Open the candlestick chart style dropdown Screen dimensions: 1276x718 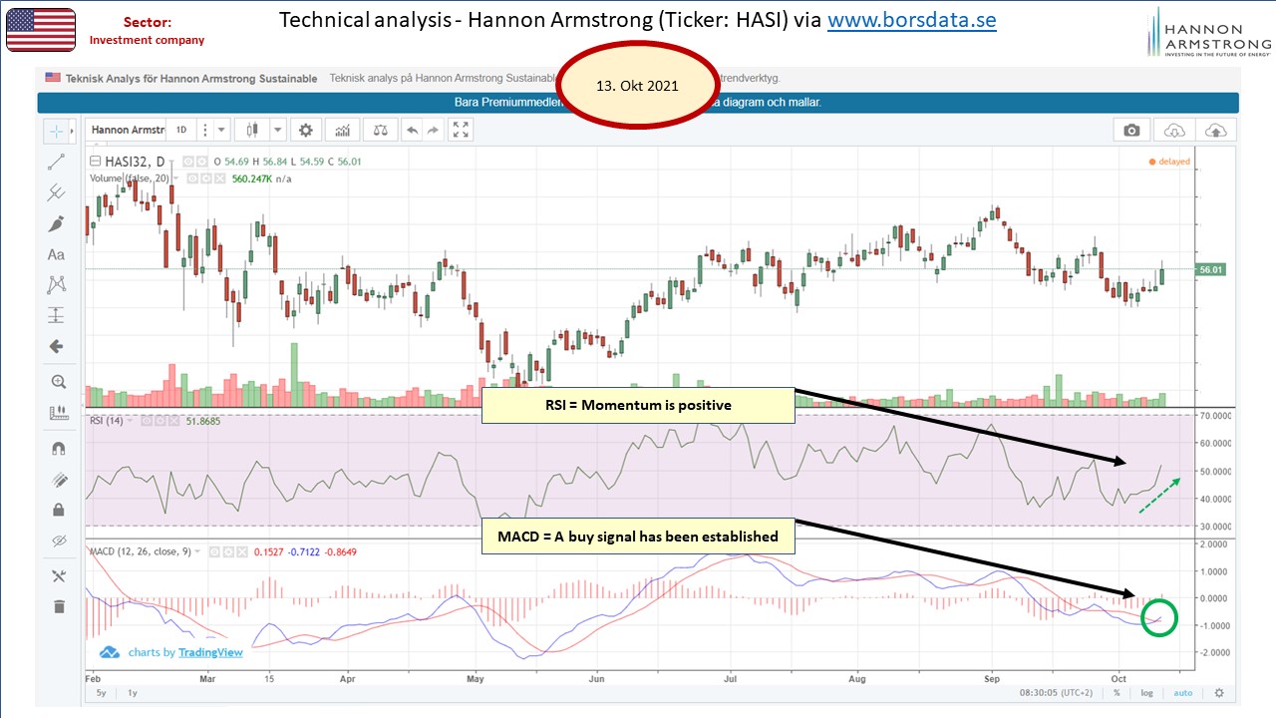point(276,130)
